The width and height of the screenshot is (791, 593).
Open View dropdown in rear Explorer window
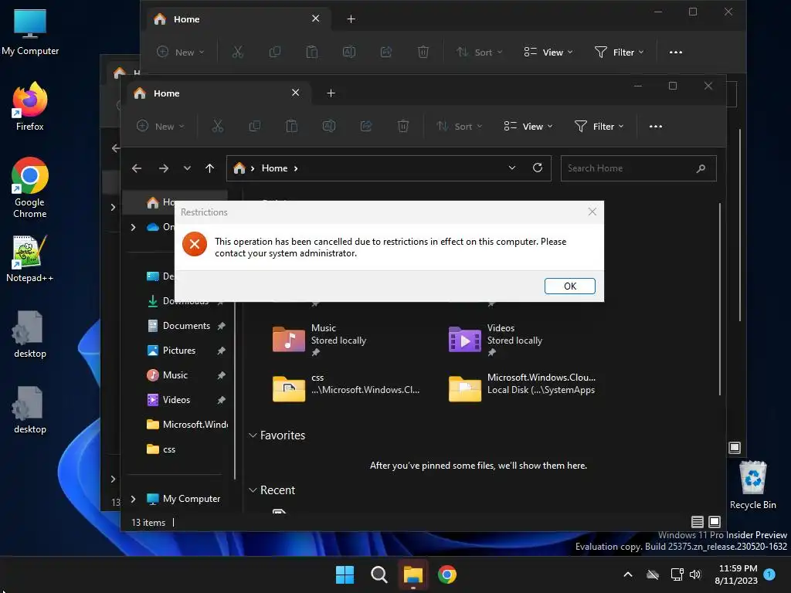pos(548,52)
